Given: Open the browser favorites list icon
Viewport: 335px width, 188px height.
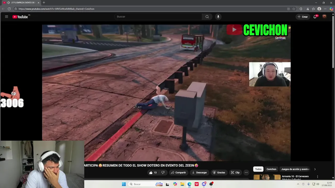Looking at the screenshot, I should click(313, 9).
